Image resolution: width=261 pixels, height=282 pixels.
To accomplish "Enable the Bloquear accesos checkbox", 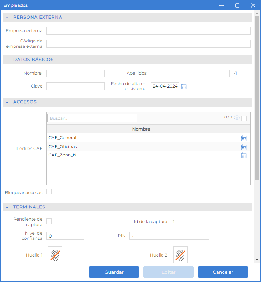I will 49,192.
